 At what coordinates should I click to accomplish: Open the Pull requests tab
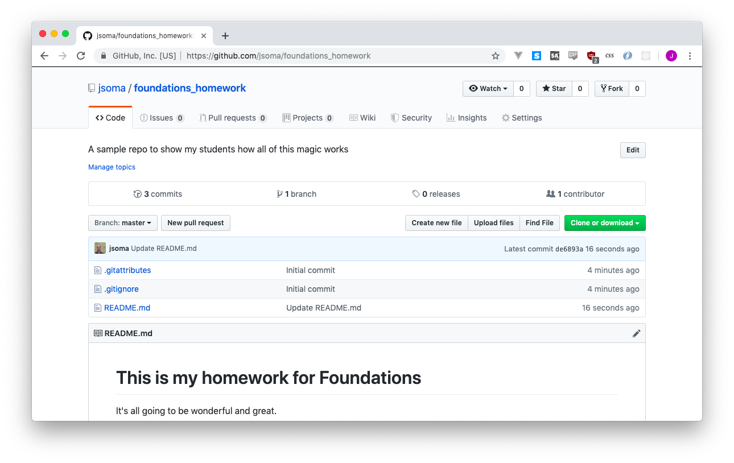click(233, 118)
